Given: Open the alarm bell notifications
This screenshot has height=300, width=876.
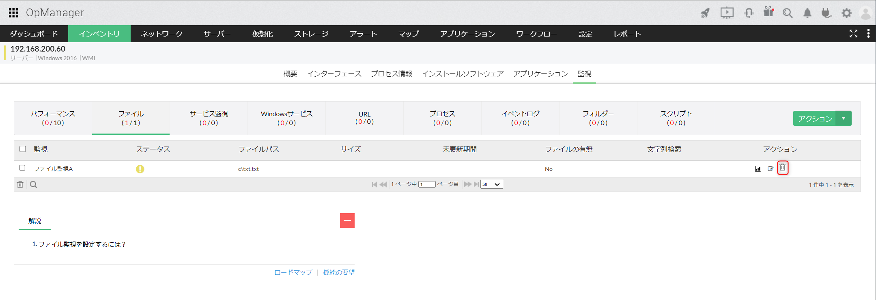Looking at the screenshot, I should (x=807, y=13).
